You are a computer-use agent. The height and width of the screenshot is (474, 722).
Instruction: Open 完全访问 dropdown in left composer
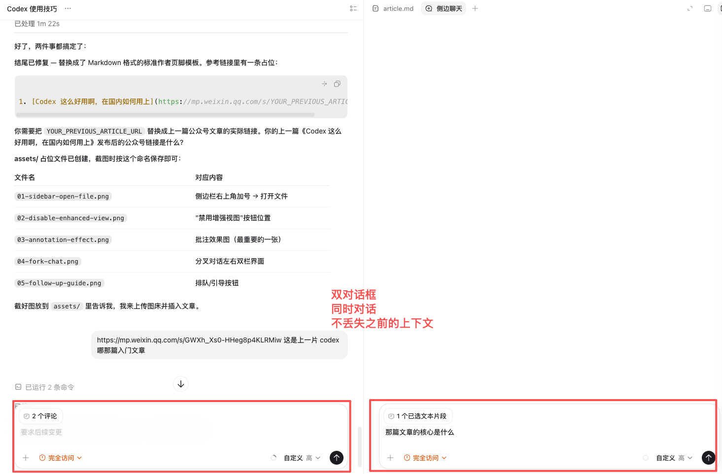61,458
